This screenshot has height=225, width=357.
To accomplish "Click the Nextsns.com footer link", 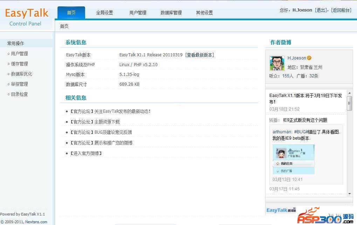I will point(36,222).
